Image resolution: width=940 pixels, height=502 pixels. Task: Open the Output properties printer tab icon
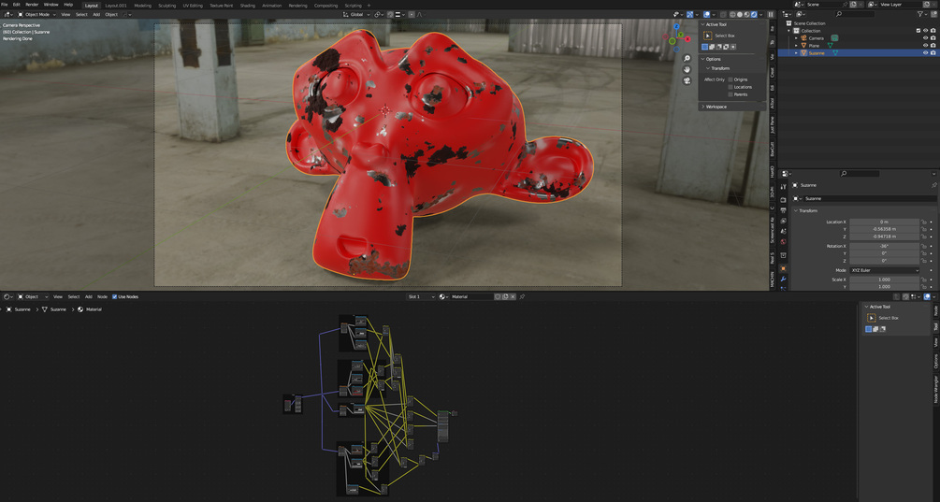click(x=783, y=210)
